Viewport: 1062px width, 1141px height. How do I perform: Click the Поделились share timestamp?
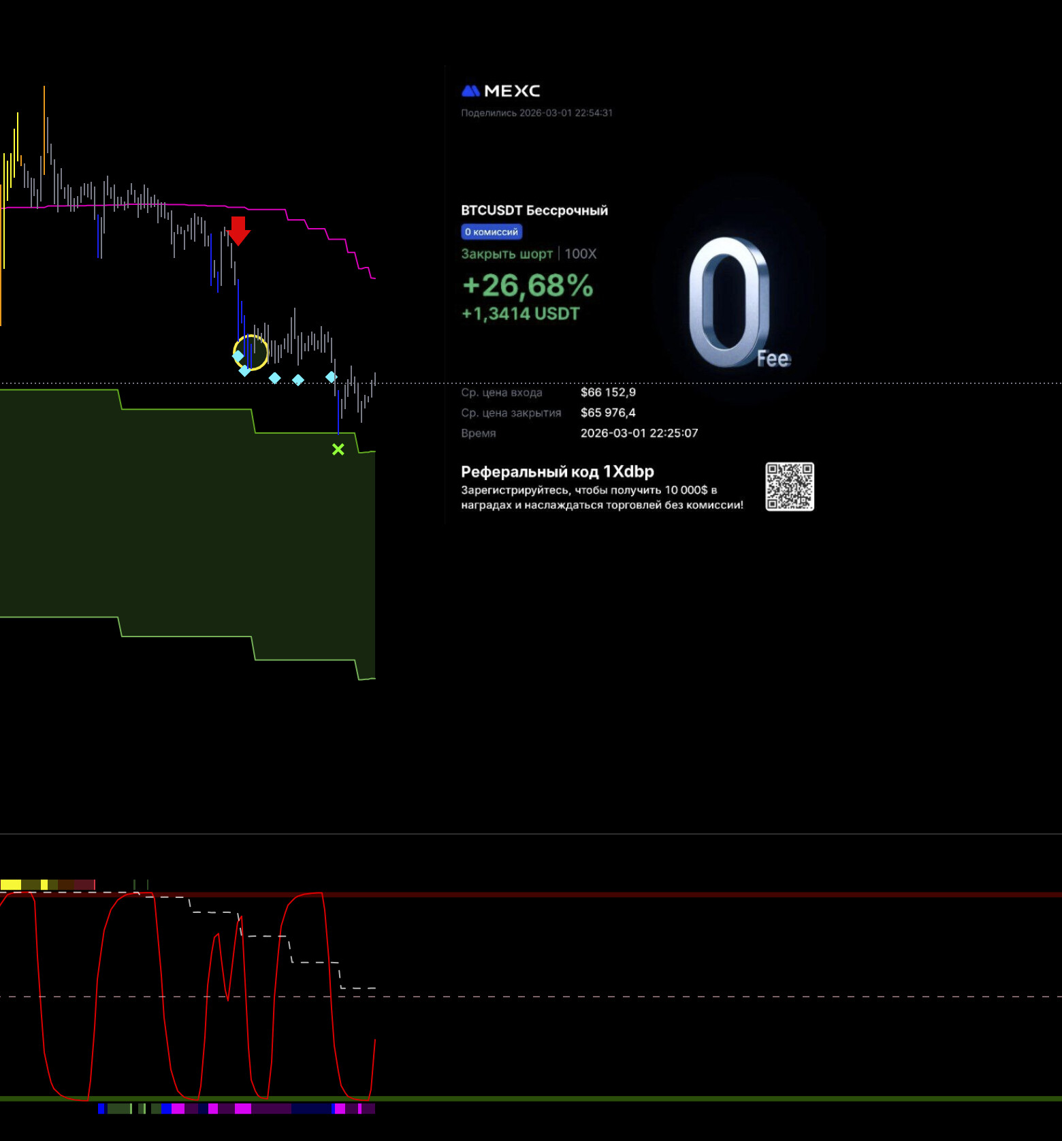(x=536, y=113)
